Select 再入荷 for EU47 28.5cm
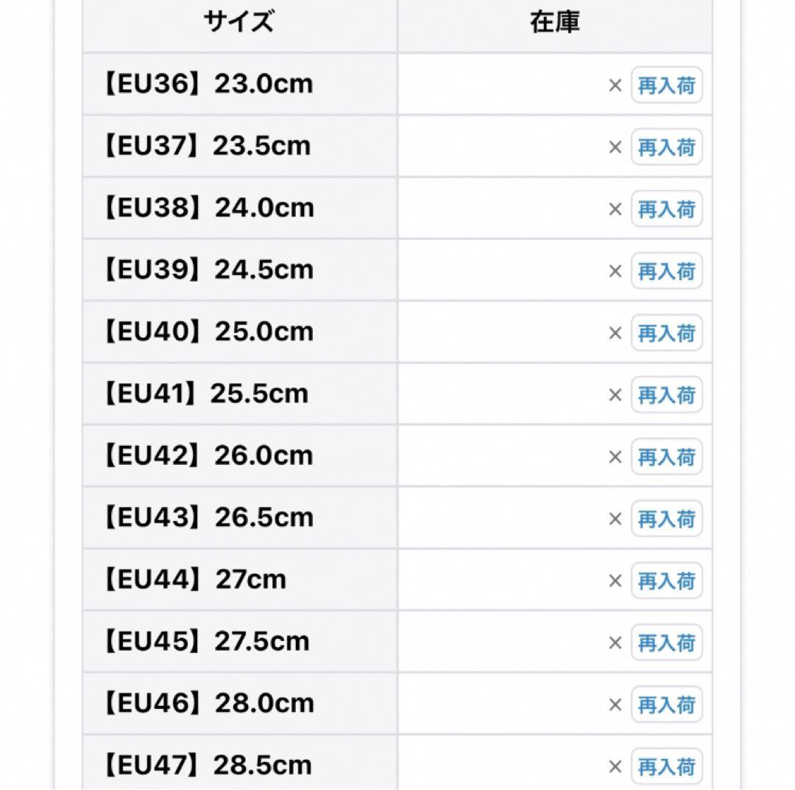The width and height of the screenshot is (795, 790). (666, 766)
